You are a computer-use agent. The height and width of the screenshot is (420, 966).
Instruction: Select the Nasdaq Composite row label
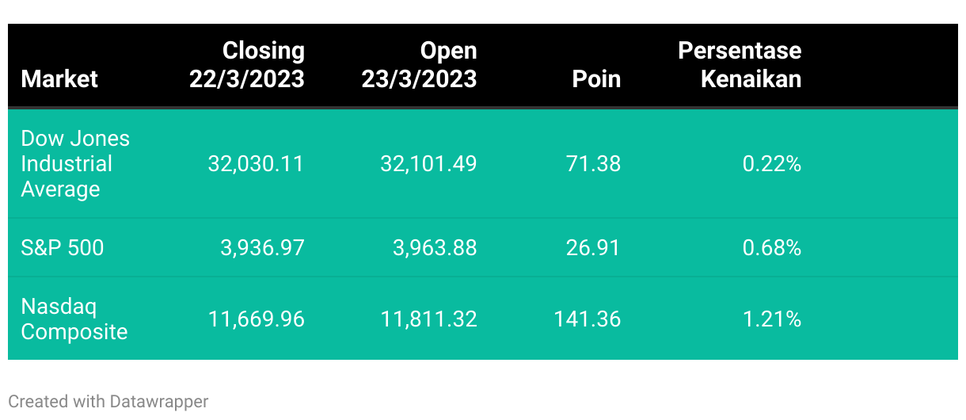pos(74,319)
